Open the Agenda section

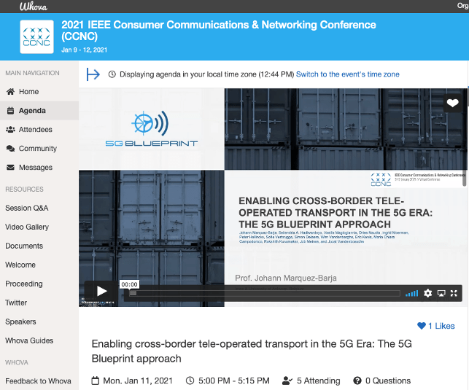(x=32, y=111)
